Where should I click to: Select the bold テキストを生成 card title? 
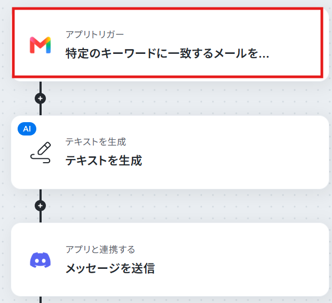coord(104,161)
